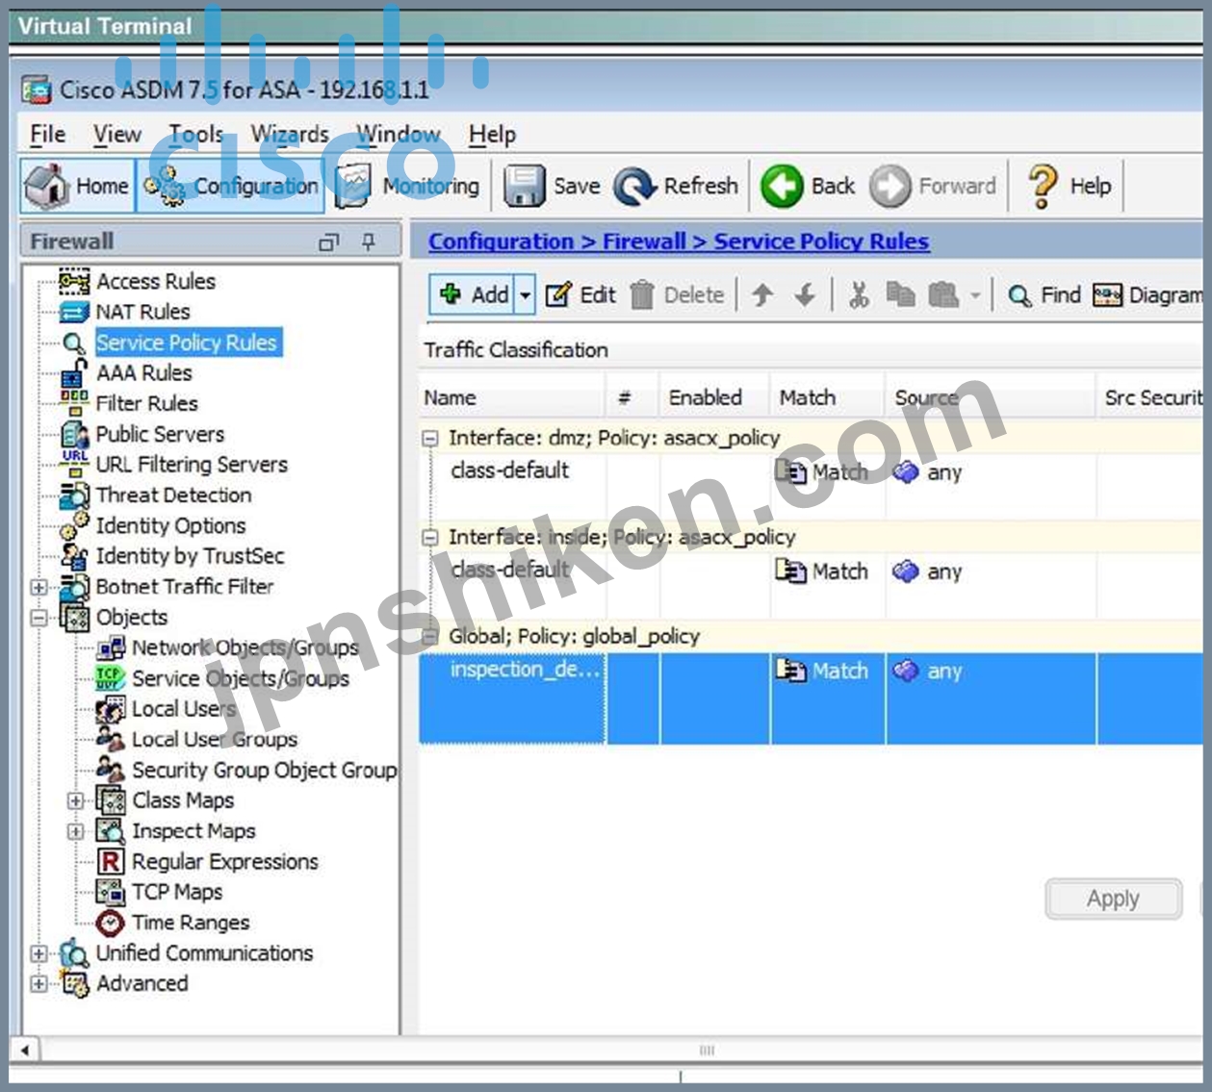Viewport: 1212px width, 1092px height.
Task: Open the Paste options dropdown arrow
Action: coord(975,296)
